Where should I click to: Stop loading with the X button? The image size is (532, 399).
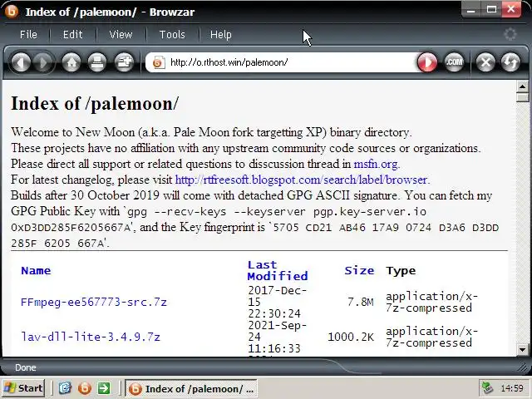point(485,62)
